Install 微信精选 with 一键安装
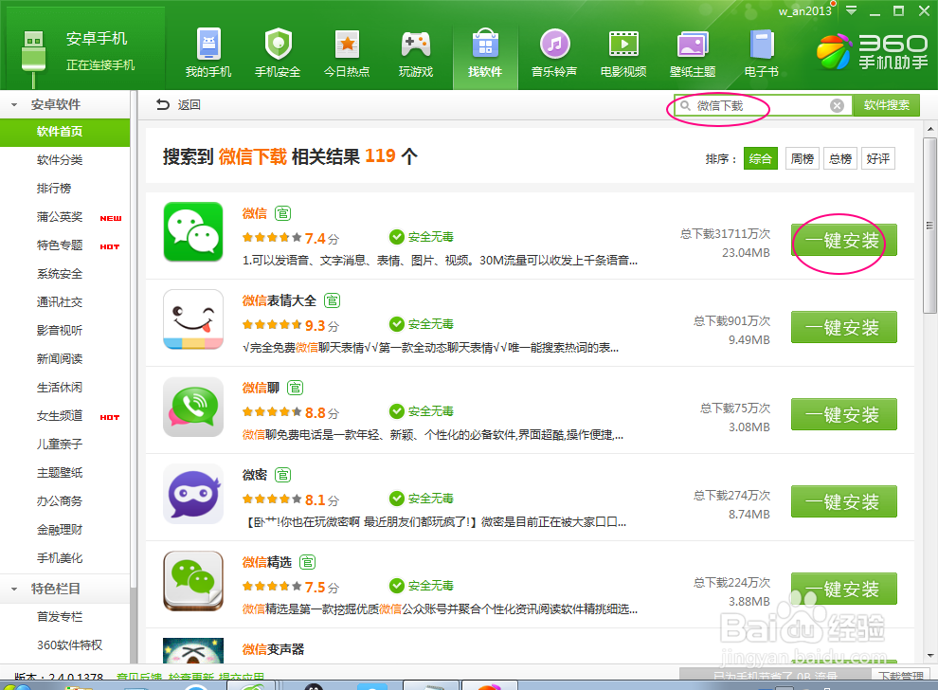Screen dimensions: 938x690 point(843,589)
